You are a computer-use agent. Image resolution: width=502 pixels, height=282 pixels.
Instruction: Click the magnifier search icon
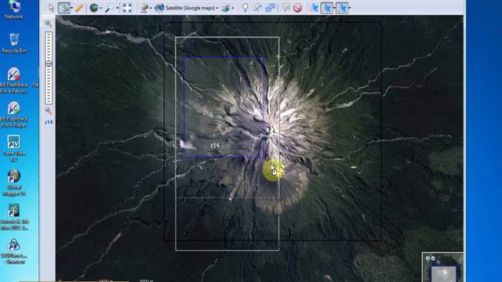pos(110,8)
